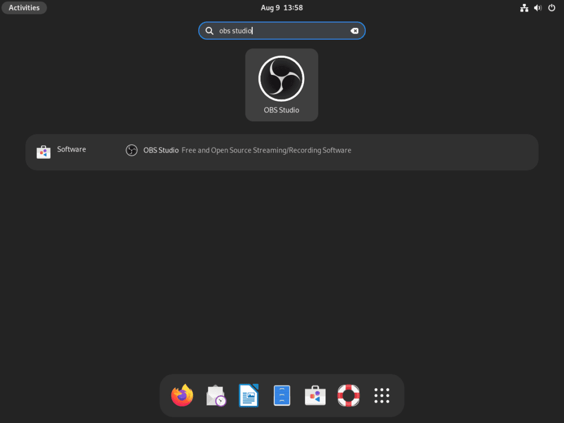Select the OBS Studio entry under Software

(161, 149)
